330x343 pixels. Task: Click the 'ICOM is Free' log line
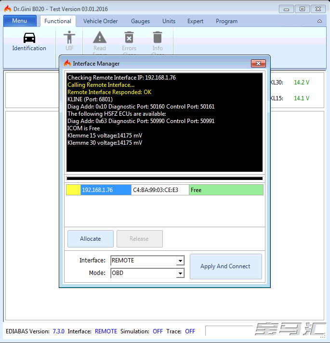click(x=84, y=128)
